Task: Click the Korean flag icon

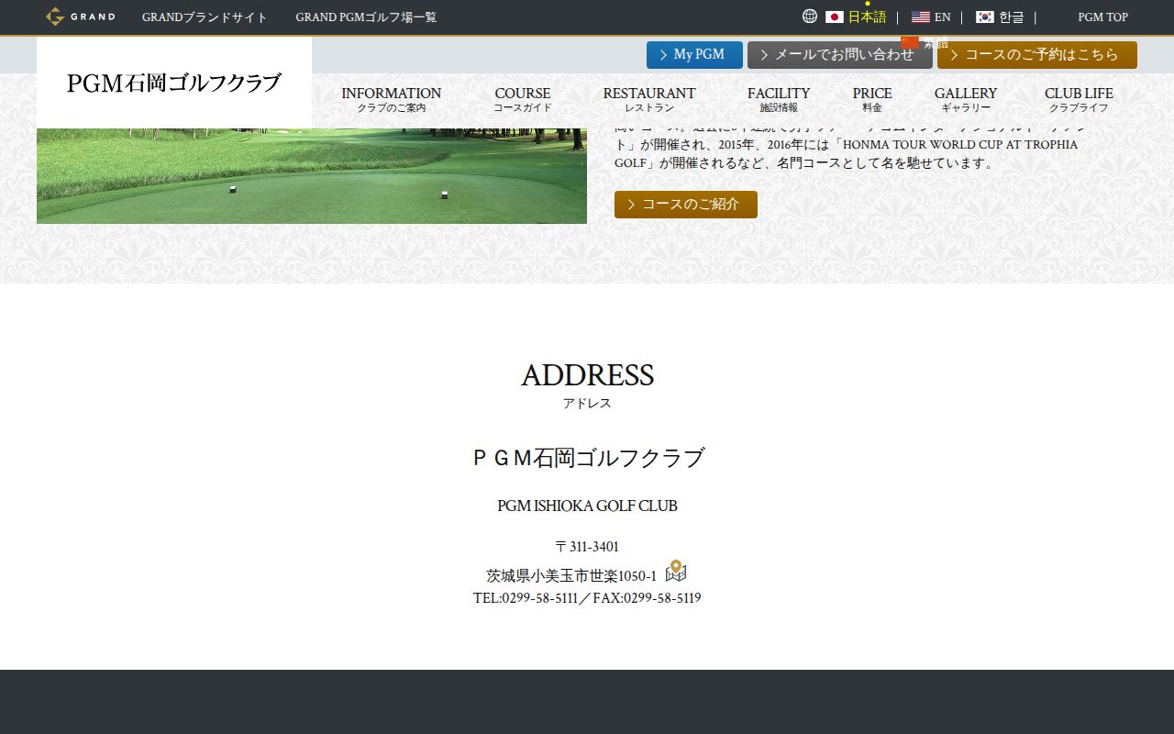Action: (985, 17)
